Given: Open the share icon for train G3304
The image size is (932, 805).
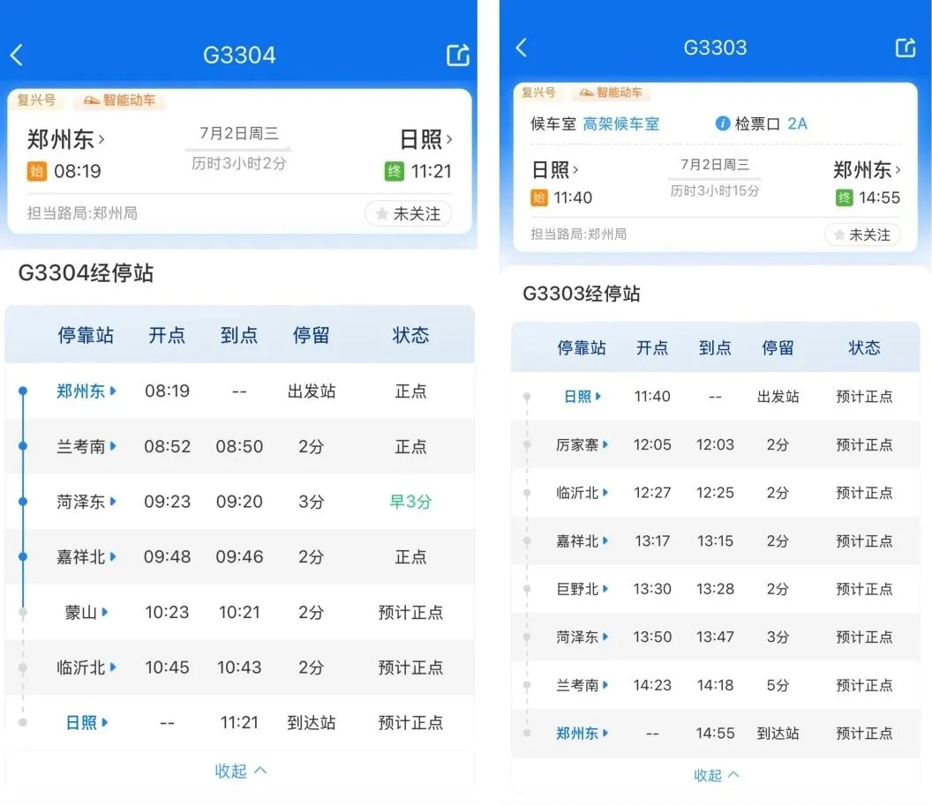Looking at the screenshot, I should (458, 54).
